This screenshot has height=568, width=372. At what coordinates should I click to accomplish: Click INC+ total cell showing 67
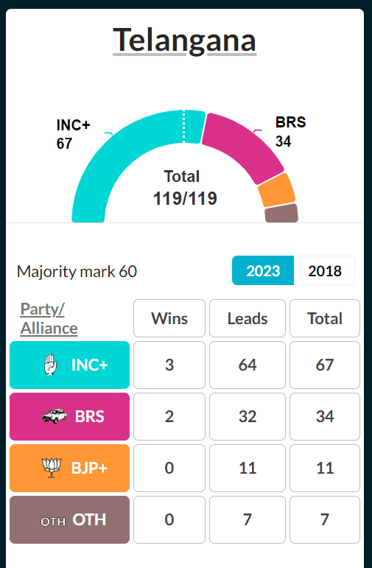point(325,365)
